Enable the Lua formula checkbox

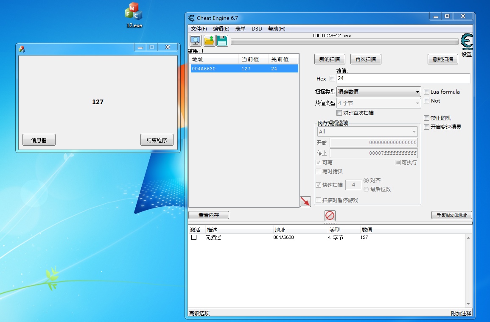click(426, 92)
